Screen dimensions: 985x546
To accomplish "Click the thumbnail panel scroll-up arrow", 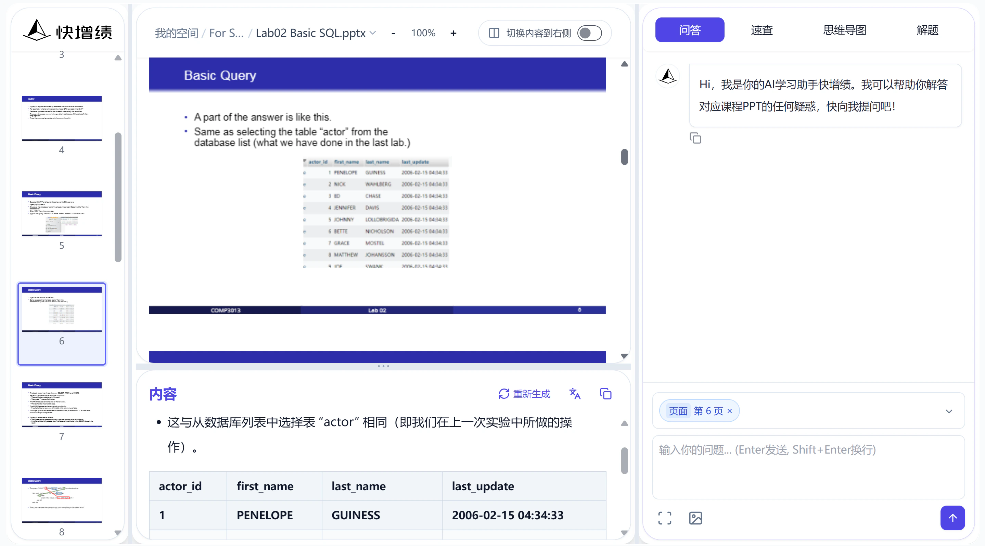I will (x=118, y=58).
